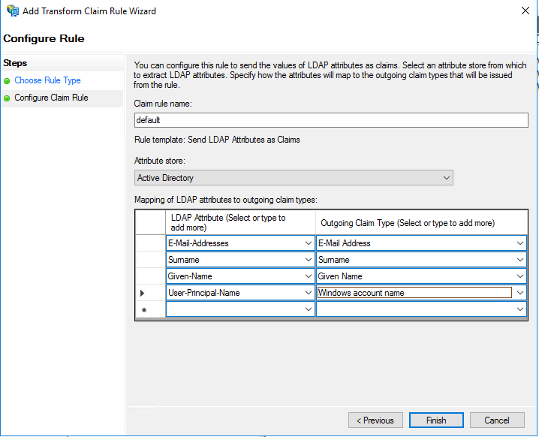Expand the Surname LDAP attribute dropdown
This screenshot has height=437, width=539.
309,260
